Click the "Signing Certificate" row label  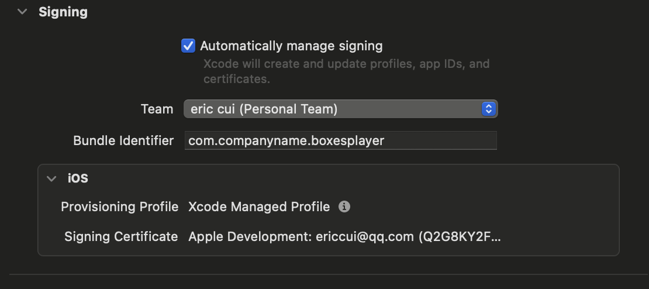coord(121,236)
